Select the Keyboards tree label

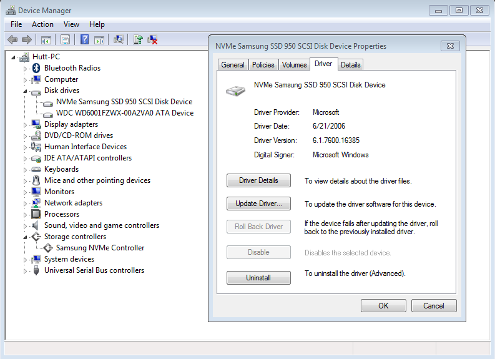click(x=62, y=169)
